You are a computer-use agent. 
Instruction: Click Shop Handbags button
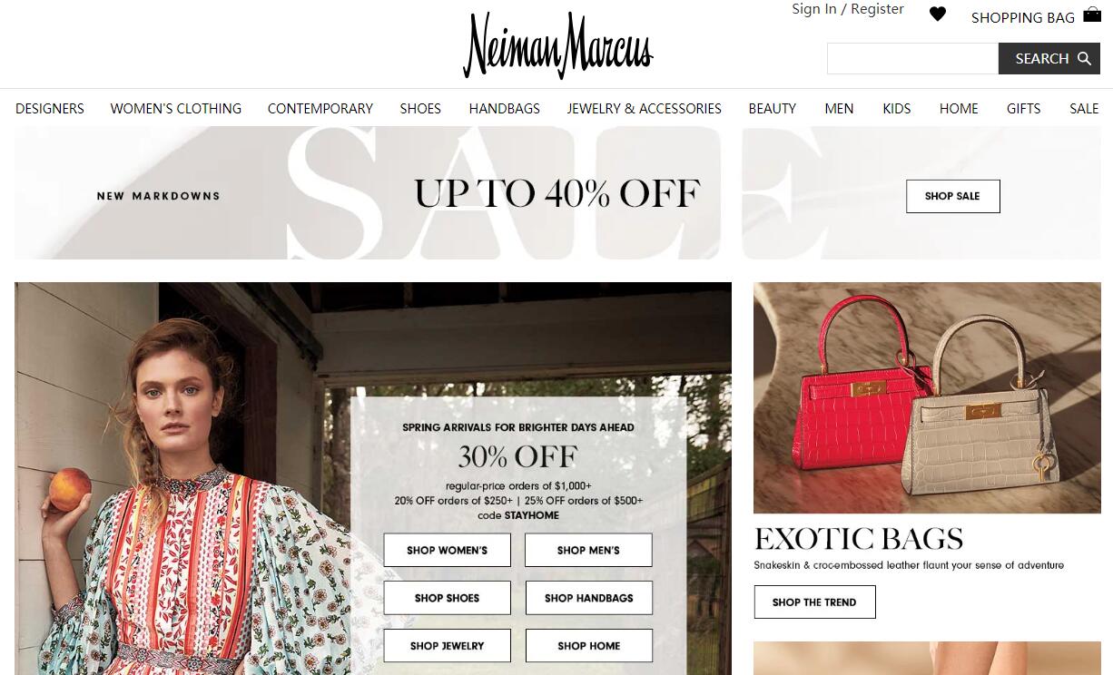click(x=588, y=598)
